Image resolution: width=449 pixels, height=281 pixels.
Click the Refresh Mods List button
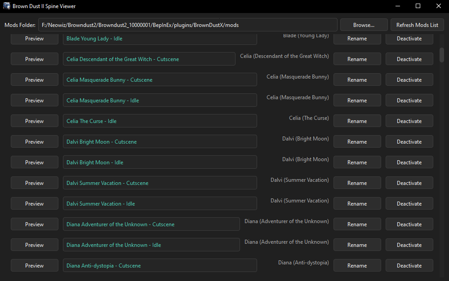click(x=417, y=25)
